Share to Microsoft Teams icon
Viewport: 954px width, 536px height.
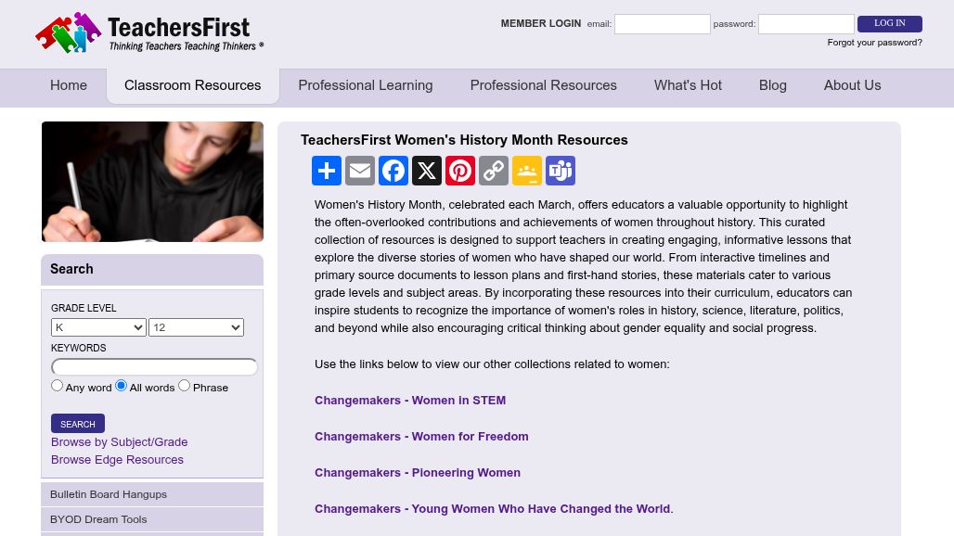pos(561,171)
